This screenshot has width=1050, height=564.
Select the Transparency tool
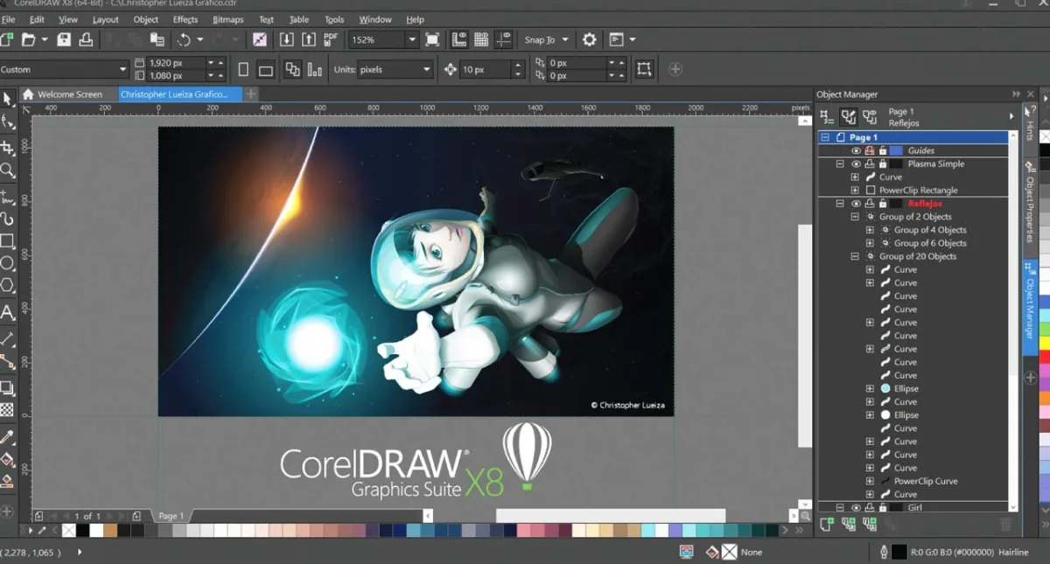(7, 409)
